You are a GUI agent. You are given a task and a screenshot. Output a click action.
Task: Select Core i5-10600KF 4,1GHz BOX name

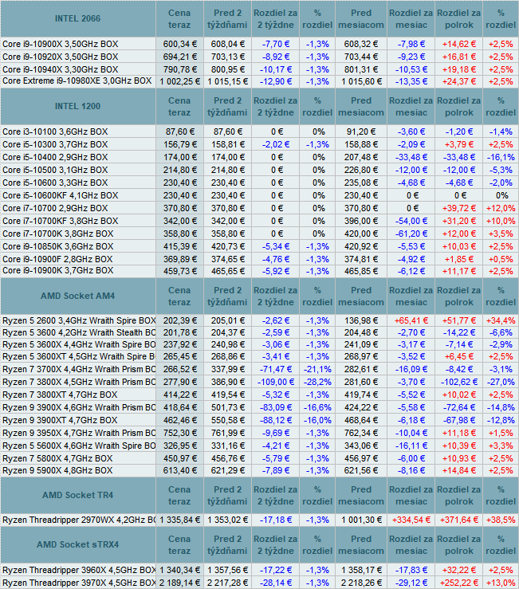click(60, 196)
